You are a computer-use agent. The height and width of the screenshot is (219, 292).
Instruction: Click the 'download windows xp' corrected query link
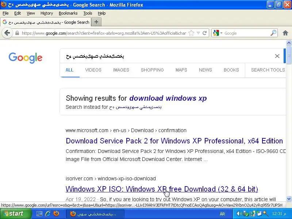168,98
